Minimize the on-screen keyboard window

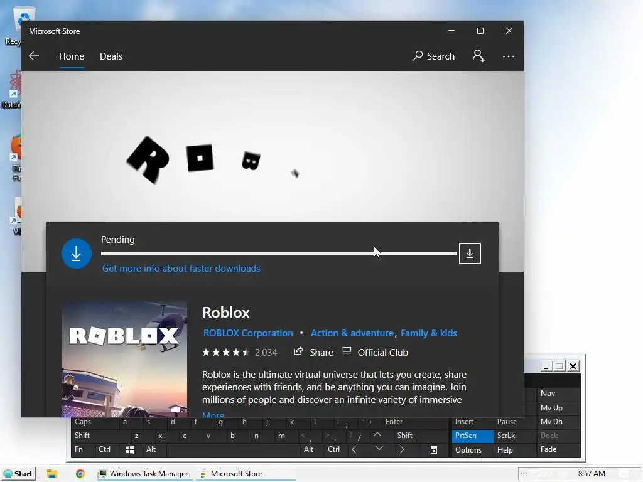click(x=546, y=366)
